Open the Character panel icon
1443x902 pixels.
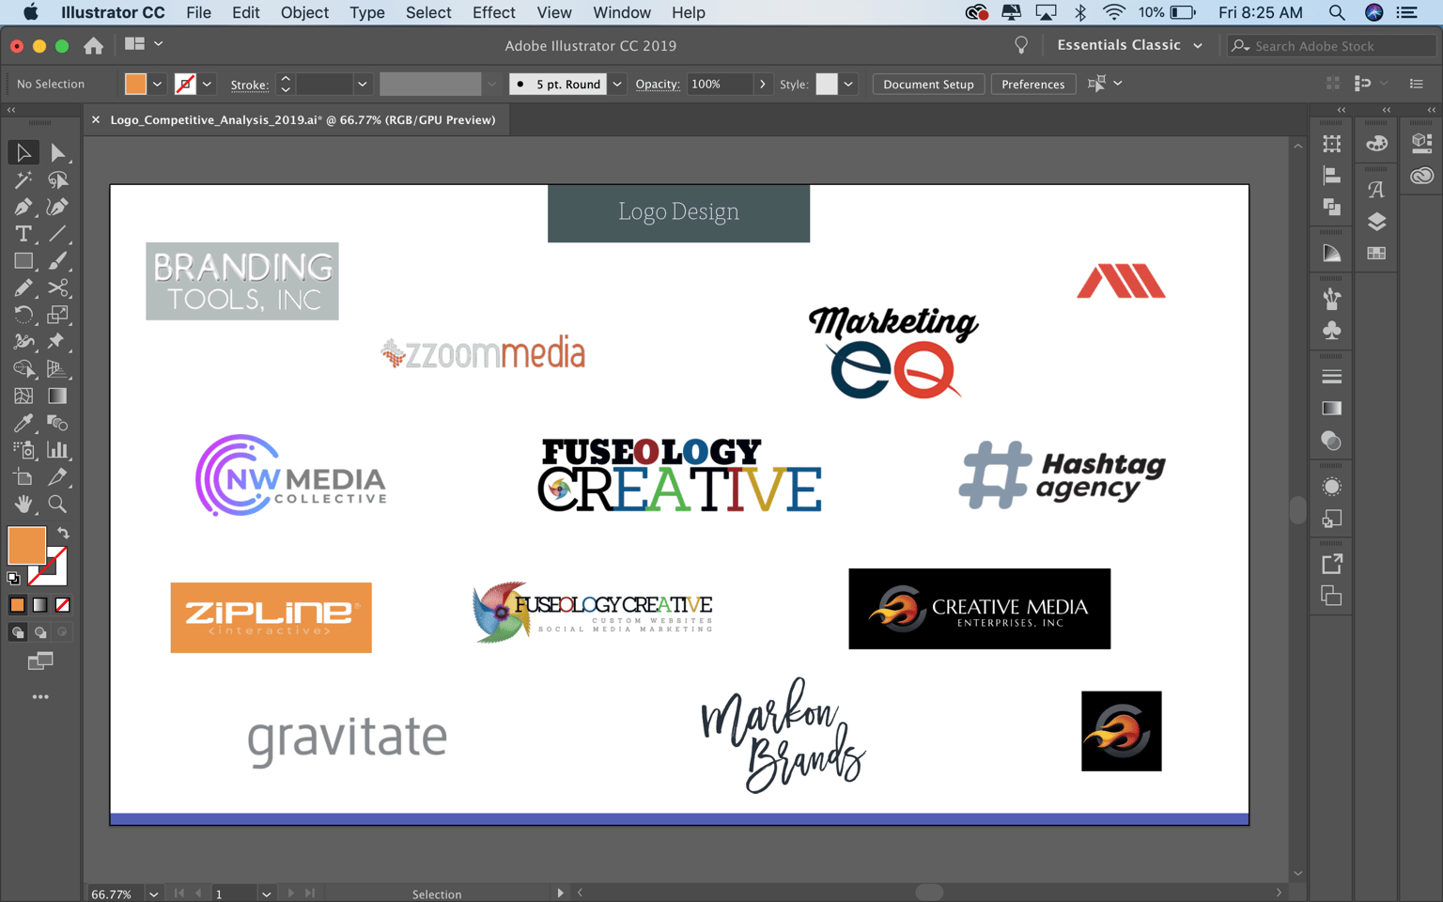(x=1376, y=190)
